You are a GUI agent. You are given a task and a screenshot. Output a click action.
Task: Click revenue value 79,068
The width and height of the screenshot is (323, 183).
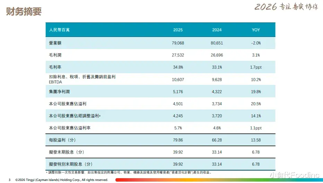(x=178, y=43)
